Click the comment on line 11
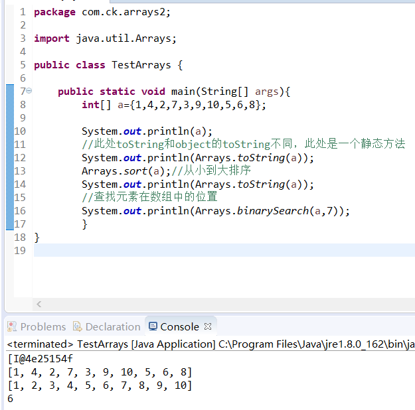The width and height of the screenshot is (415, 410). pyautogui.click(x=243, y=144)
